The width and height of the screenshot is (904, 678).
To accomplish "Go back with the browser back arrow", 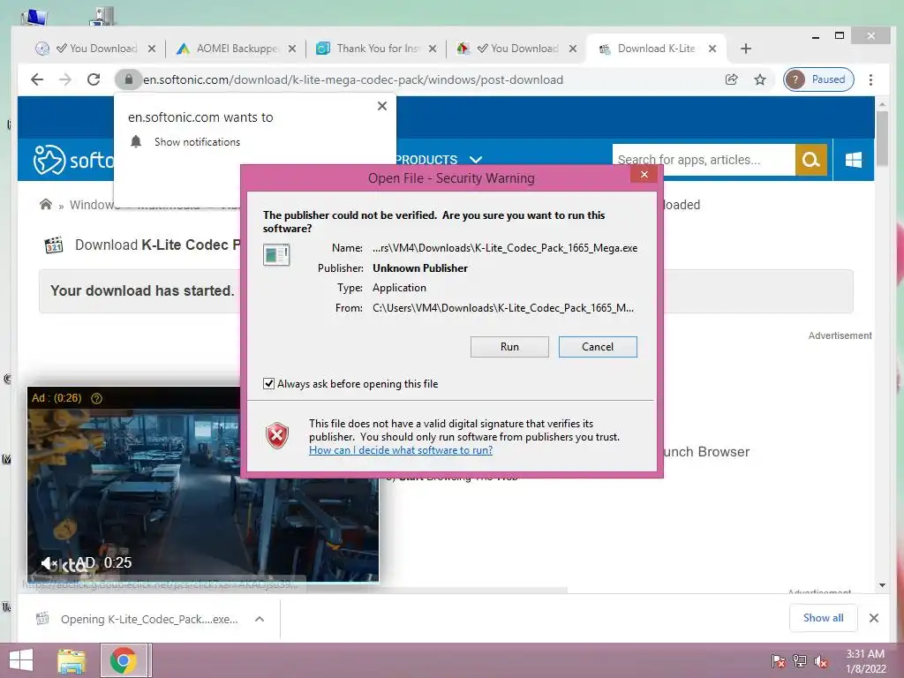I will point(37,79).
